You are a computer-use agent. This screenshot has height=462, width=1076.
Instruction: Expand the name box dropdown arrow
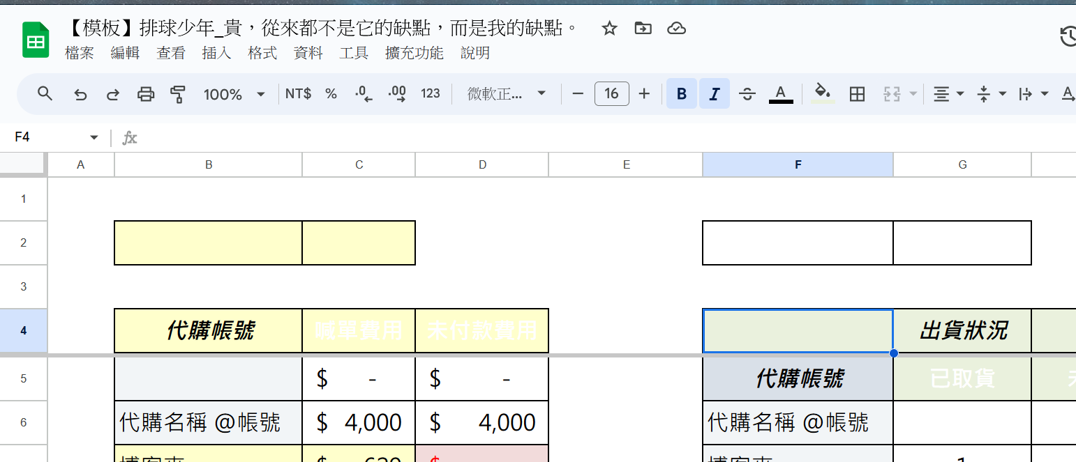click(x=94, y=137)
